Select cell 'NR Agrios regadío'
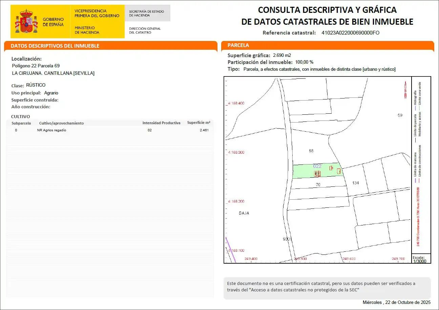The height and width of the screenshot is (310, 439). tap(51, 130)
